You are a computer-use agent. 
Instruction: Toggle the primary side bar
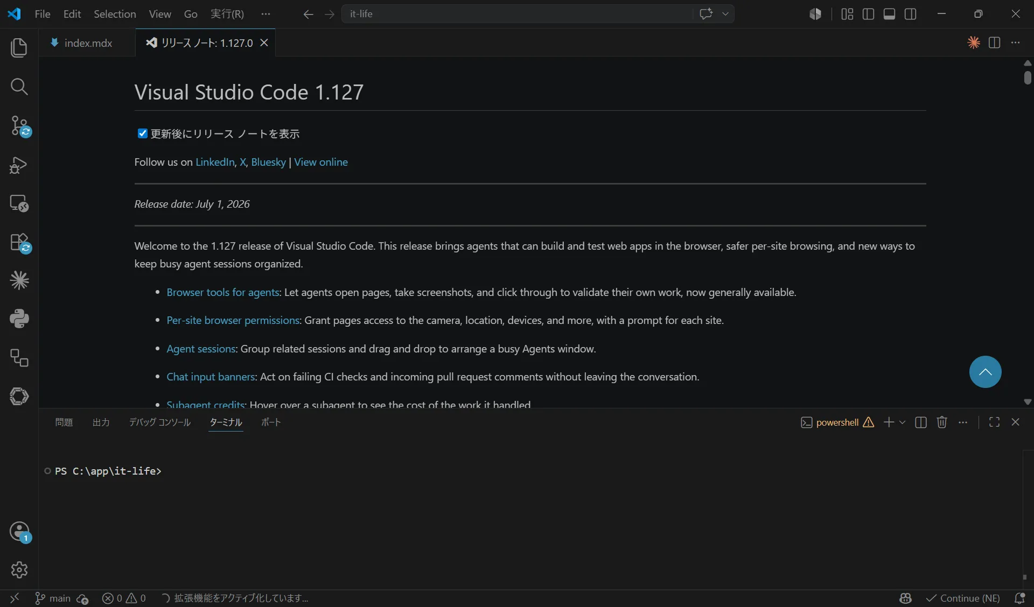pyautogui.click(x=868, y=14)
